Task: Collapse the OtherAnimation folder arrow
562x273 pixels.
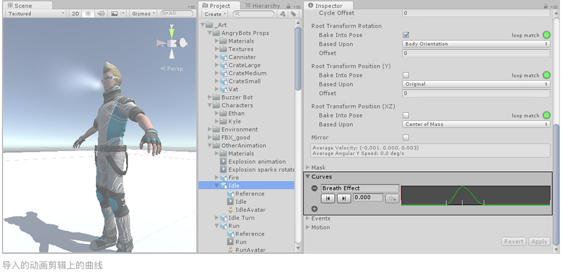Action: click(209, 146)
